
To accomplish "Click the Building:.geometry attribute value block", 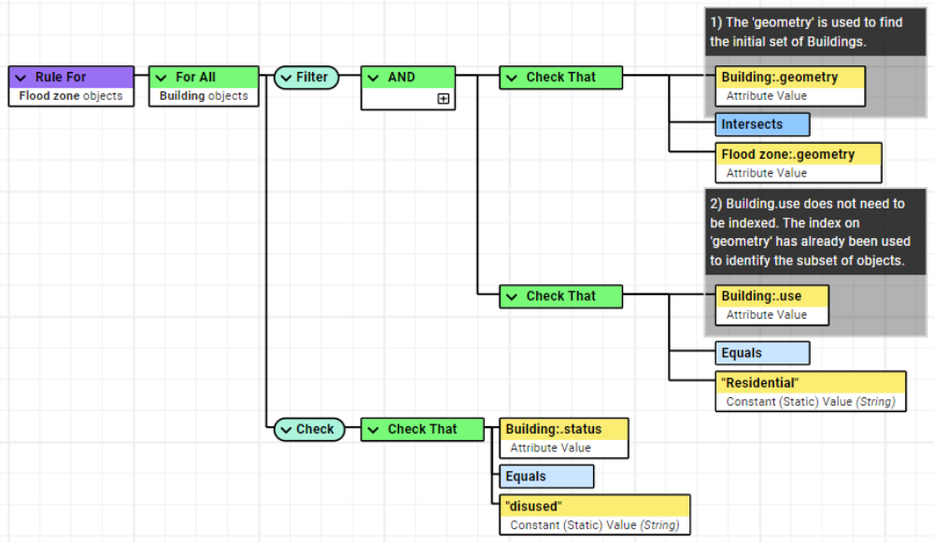I will point(788,85).
